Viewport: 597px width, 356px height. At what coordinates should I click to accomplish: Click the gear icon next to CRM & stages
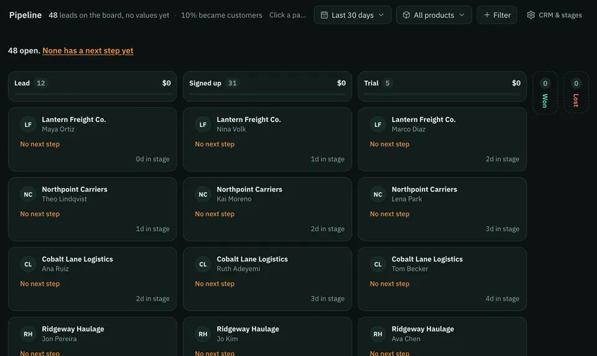530,15
